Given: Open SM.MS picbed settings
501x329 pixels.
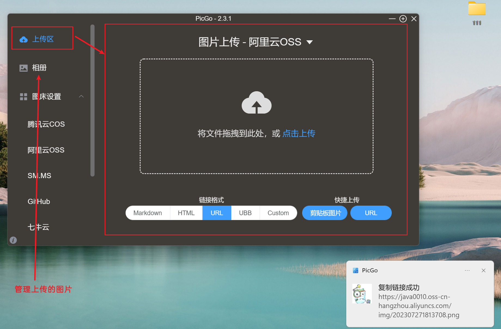Looking at the screenshot, I should (40, 176).
